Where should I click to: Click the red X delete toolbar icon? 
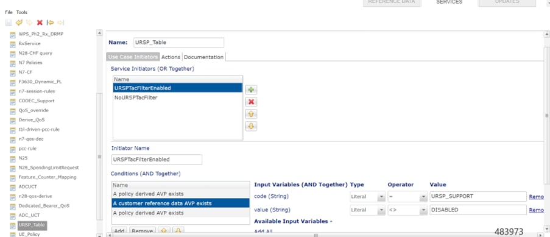click(40, 23)
